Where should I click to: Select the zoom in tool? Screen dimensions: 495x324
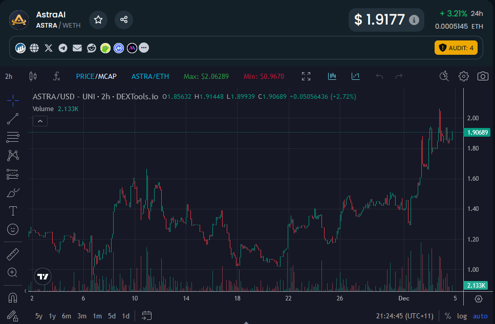tap(12, 272)
